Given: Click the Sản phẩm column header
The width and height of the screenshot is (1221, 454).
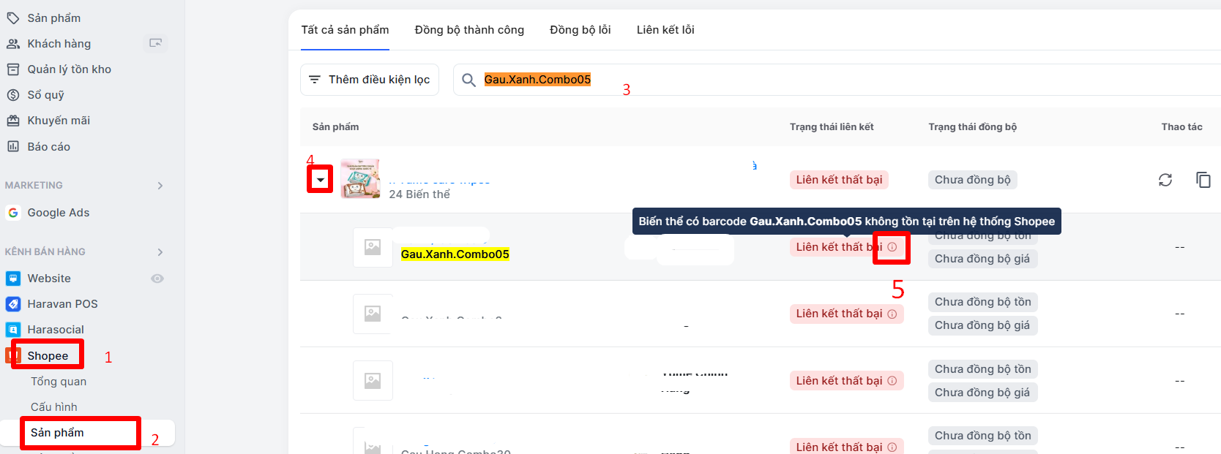Looking at the screenshot, I should 336,127.
